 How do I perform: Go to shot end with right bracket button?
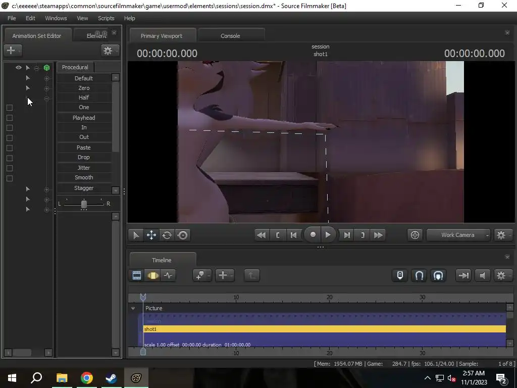[x=363, y=235]
